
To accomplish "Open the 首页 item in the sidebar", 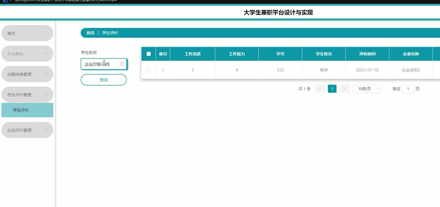I will (27, 33).
